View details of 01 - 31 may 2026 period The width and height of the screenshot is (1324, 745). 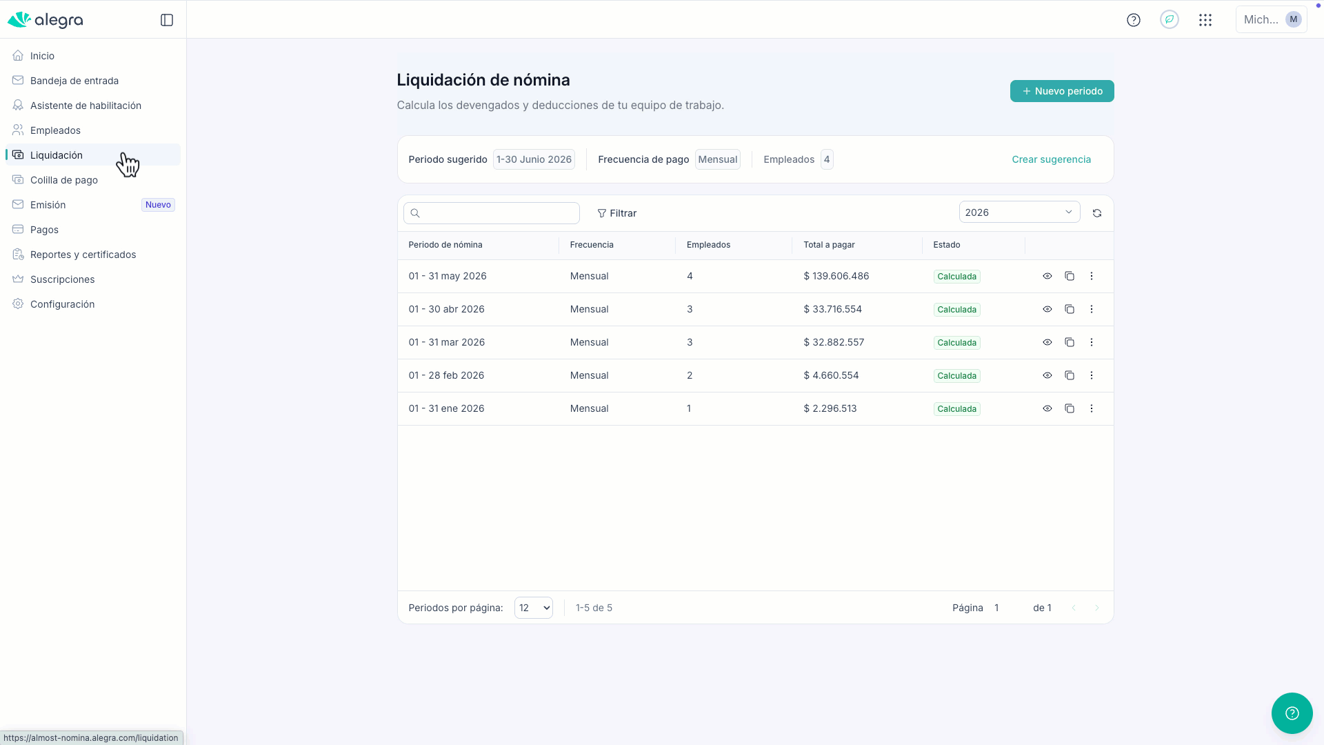[x=1047, y=276]
